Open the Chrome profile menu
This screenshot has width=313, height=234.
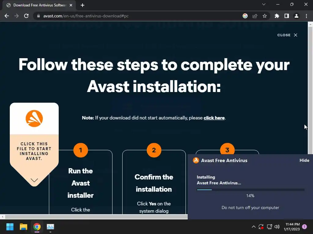click(x=296, y=16)
